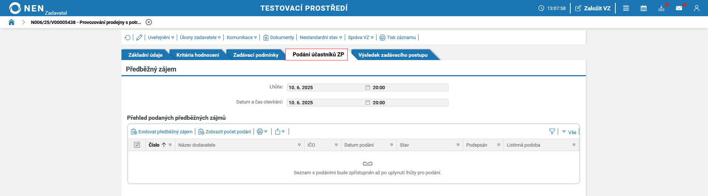
Task: Open the IČO column filter arrow
Action: 336,145
